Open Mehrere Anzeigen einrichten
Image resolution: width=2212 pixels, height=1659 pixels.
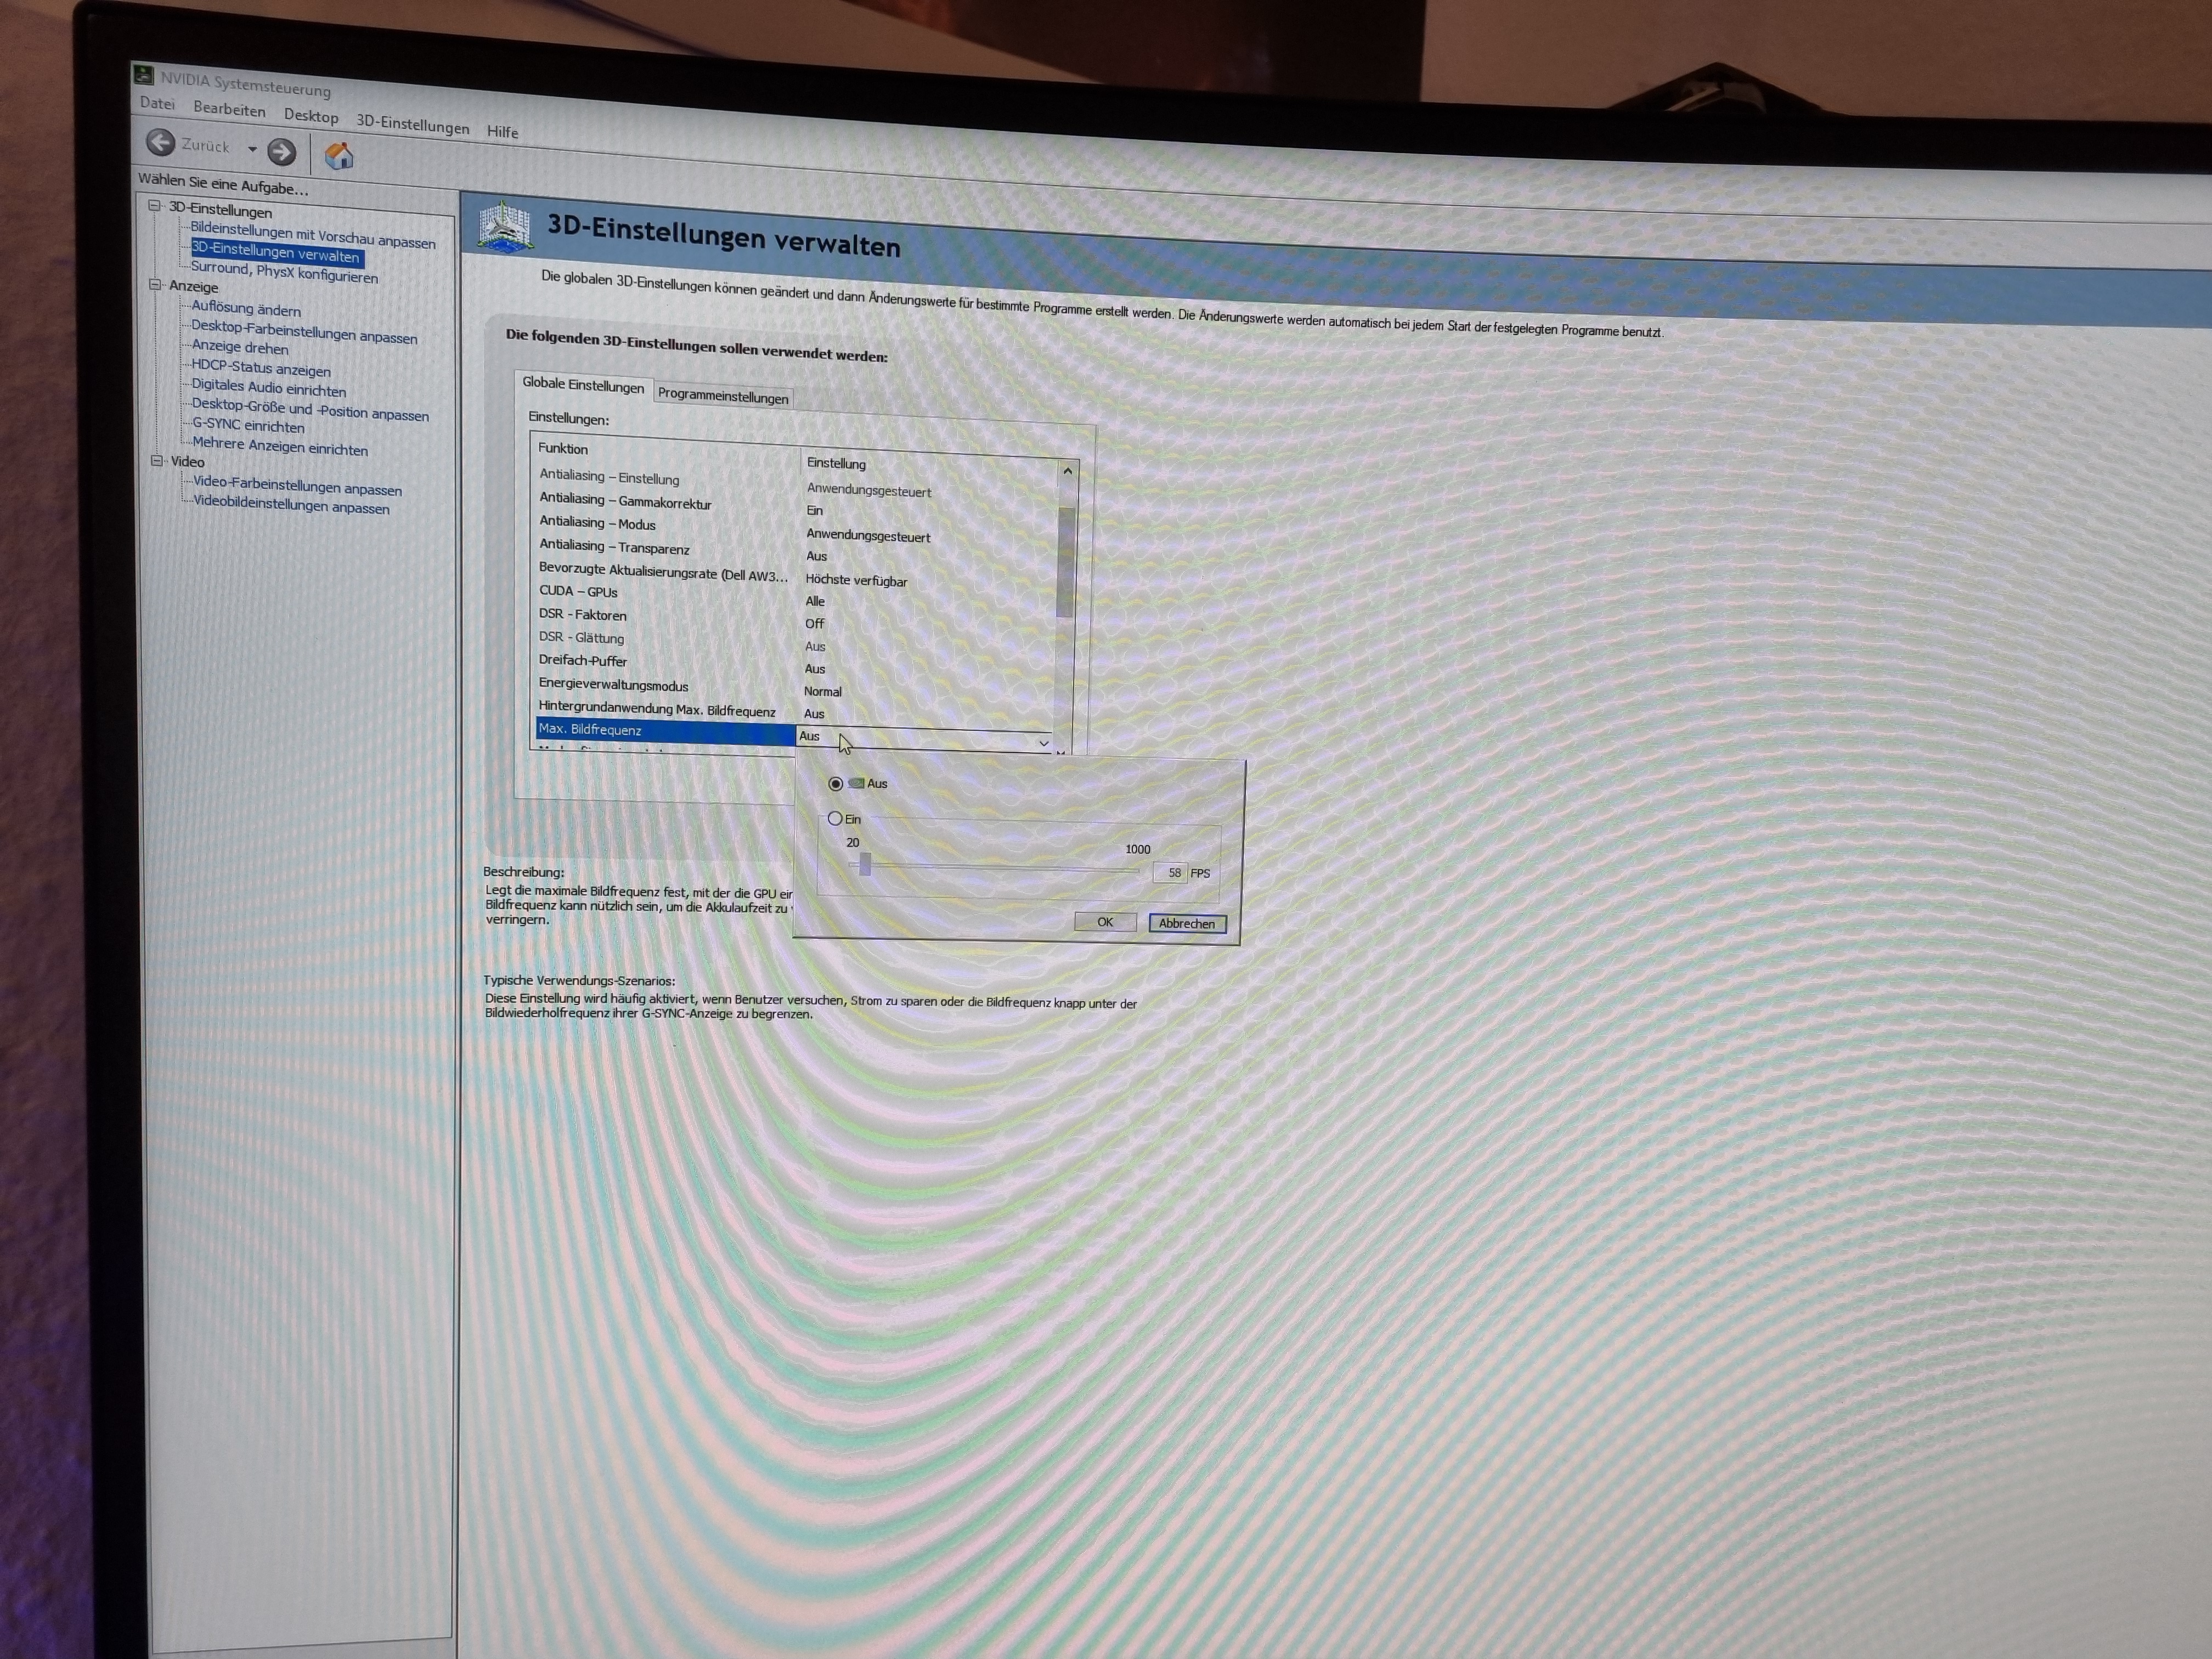click(280, 446)
